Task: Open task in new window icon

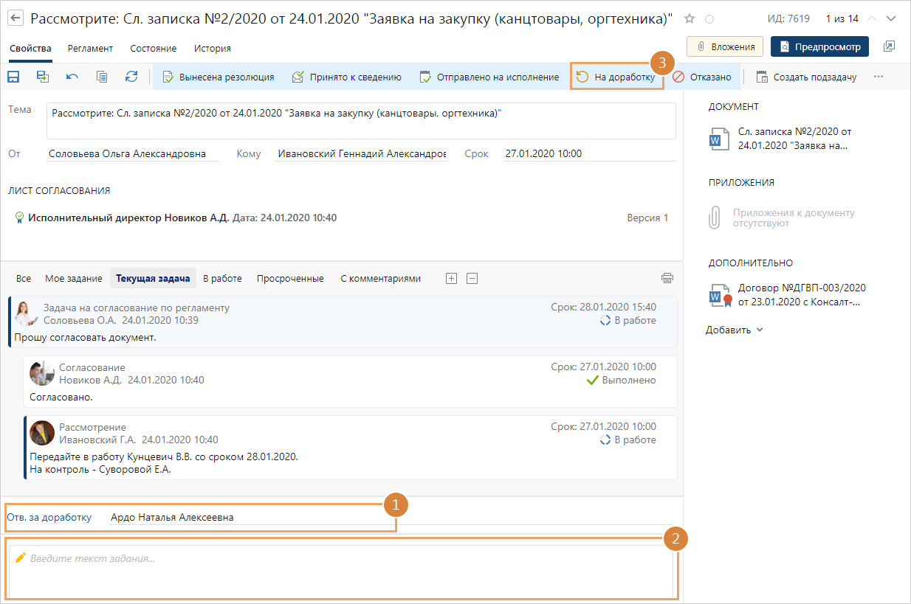Action: (x=889, y=46)
